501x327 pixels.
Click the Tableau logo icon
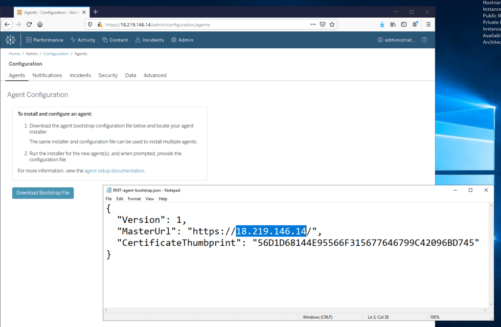(x=10, y=40)
